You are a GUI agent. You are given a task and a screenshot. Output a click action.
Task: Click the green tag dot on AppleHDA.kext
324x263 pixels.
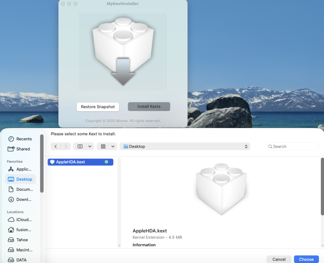(x=106, y=162)
